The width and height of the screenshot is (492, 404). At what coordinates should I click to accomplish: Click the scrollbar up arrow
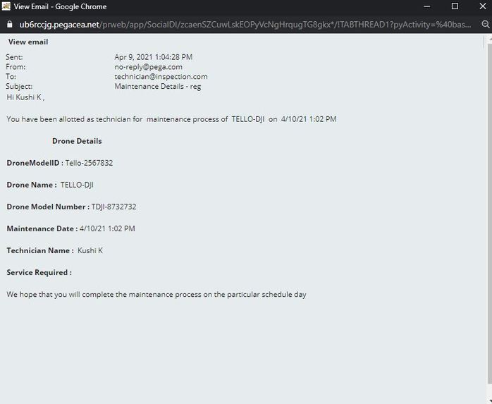490,39
